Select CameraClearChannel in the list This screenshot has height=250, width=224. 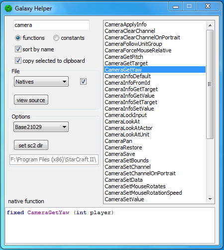click(155, 31)
